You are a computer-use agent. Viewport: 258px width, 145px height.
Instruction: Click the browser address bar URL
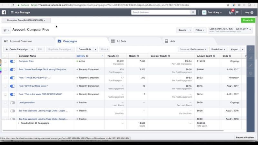click(110, 5)
